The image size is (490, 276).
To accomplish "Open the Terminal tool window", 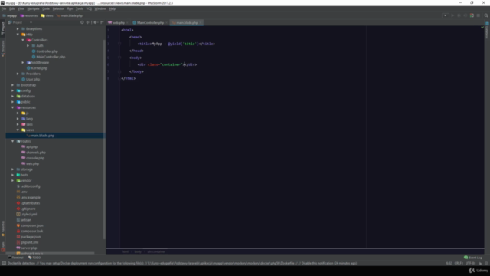I will pyautogui.click(x=15, y=258).
